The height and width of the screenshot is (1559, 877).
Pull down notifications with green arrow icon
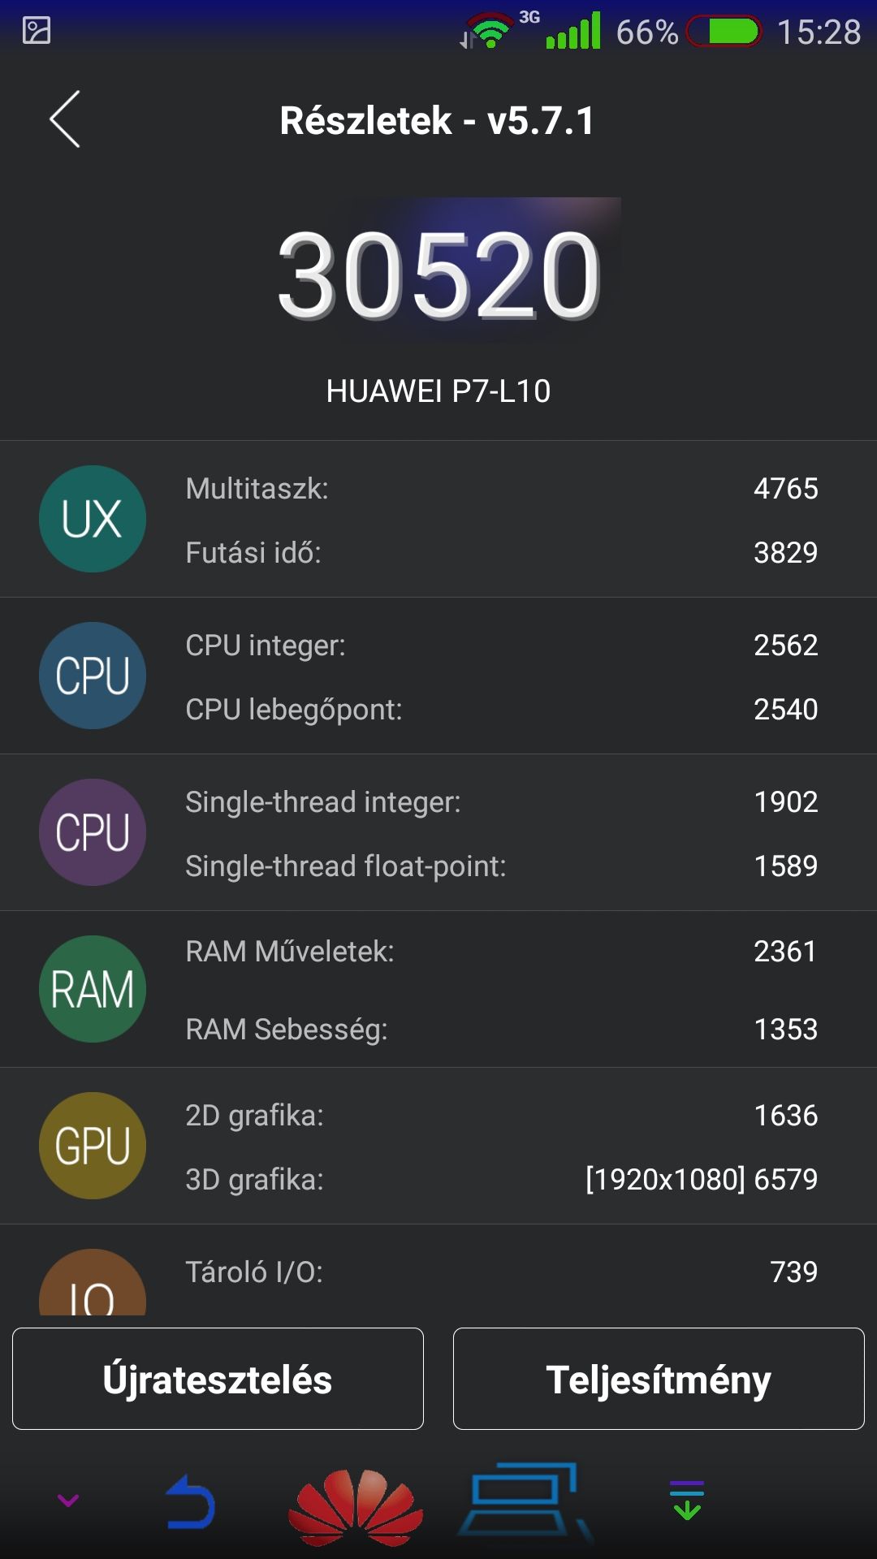[687, 1501]
